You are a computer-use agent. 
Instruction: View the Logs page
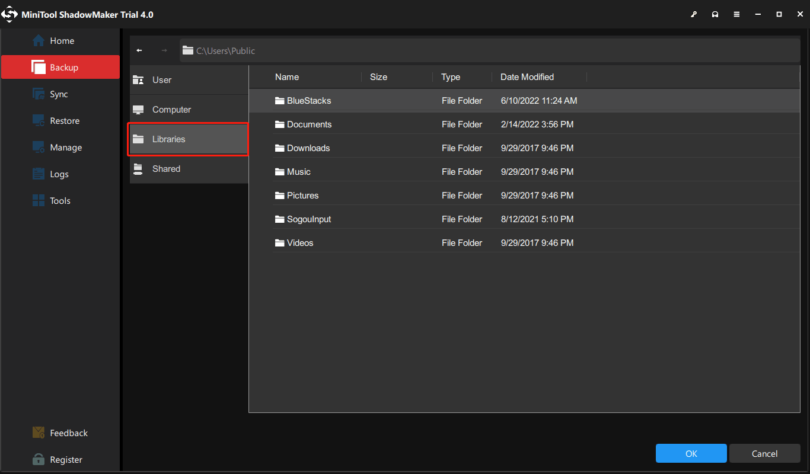[x=60, y=174]
